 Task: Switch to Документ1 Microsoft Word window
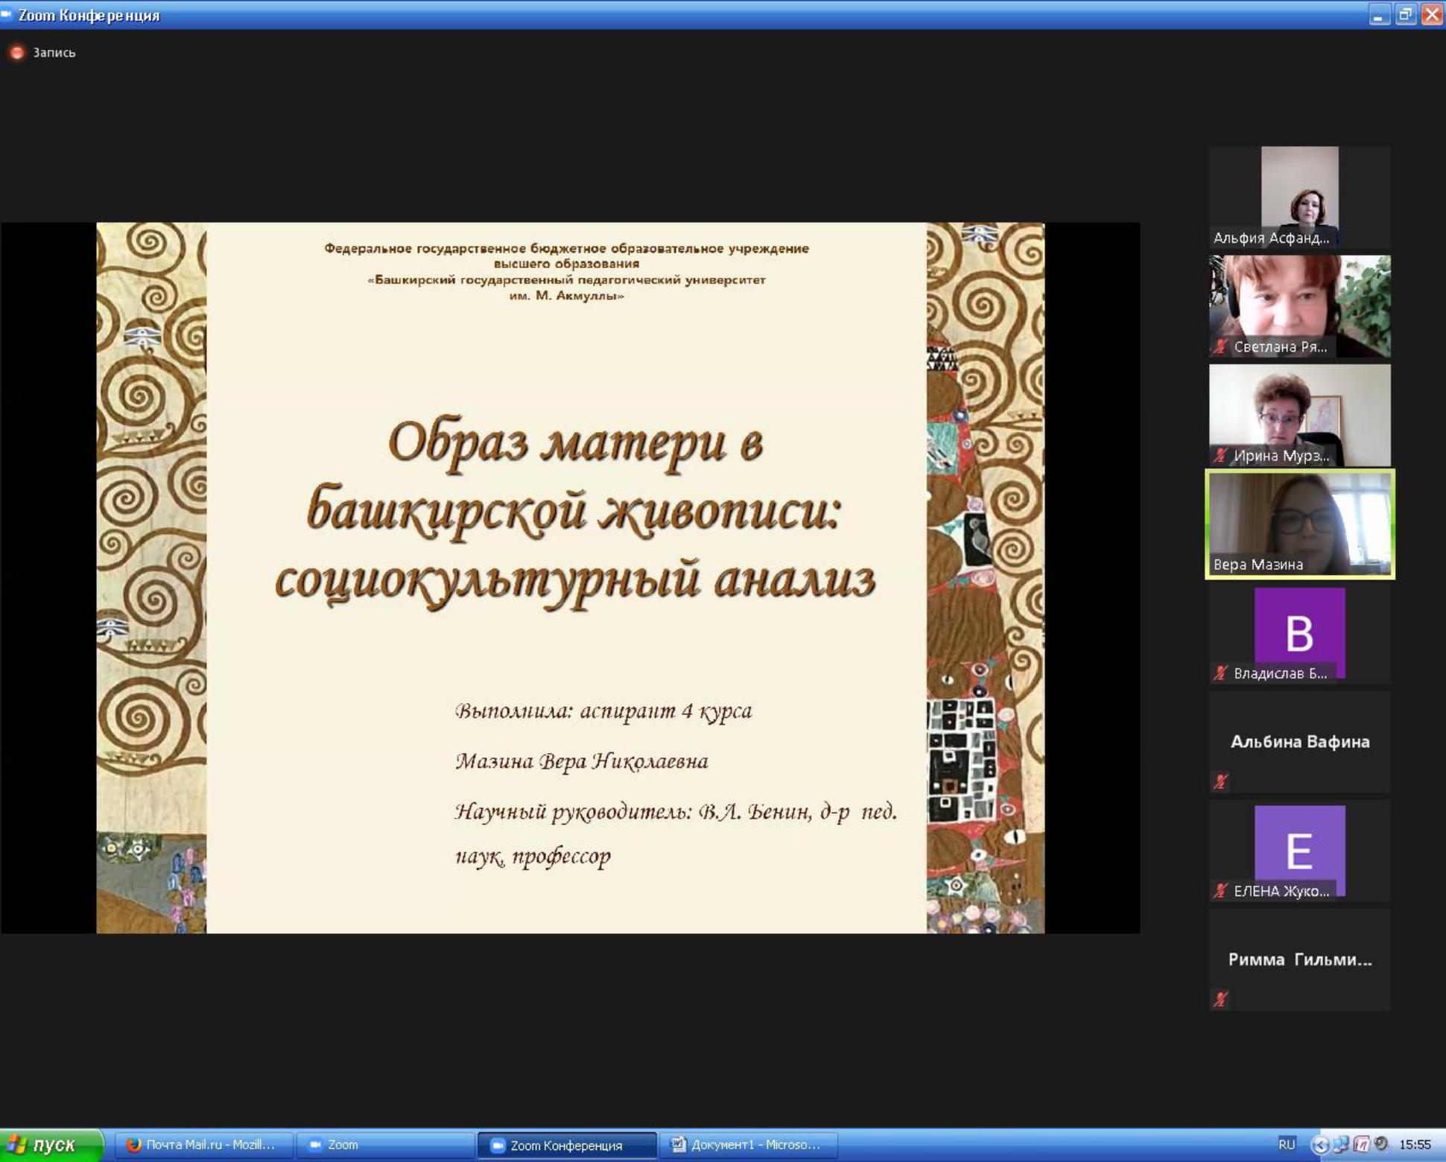click(x=747, y=1145)
